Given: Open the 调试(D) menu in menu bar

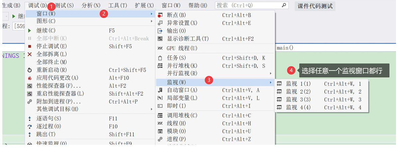Looking at the screenshot, I should pyautogui.click(x=38, y=5).
